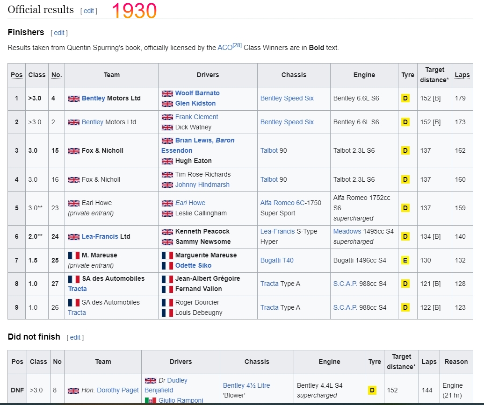This screenshot has width=484, height=405.
Task: Click the French flag next to Jean-Albert Grégoire
Action: click(x=167, y=279)
